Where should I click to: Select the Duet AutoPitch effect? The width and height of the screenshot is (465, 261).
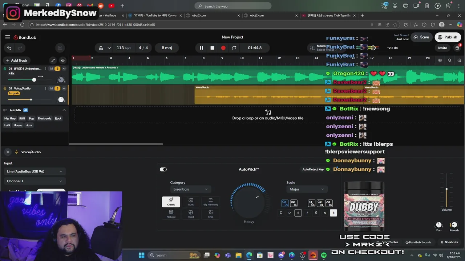pyautogui.click(x=191, y=202)
